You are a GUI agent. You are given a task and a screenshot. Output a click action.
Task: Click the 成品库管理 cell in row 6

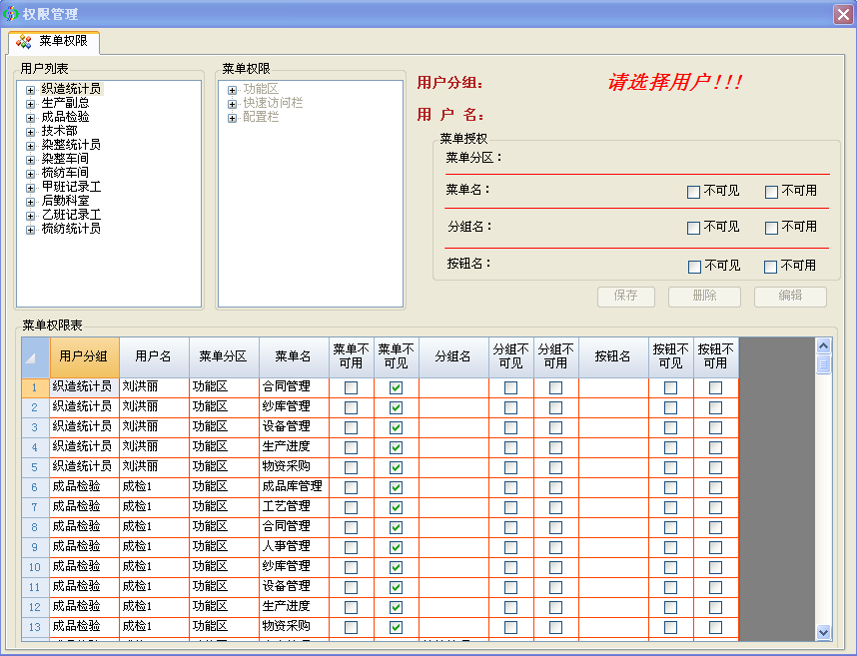point(294,487)
